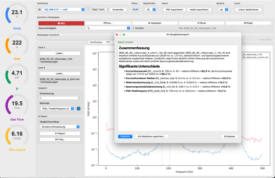Toggle the Schleife loop checkbox
This screenshot has width=275, height=178.
pyautogui.click(x=133, y=28)
